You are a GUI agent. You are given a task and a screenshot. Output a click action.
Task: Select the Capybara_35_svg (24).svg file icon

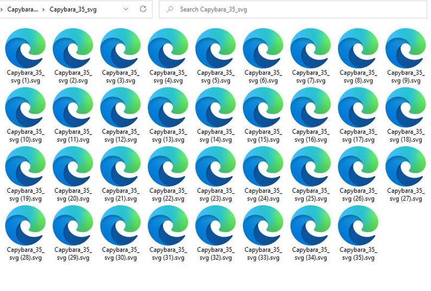click(263, 167)
